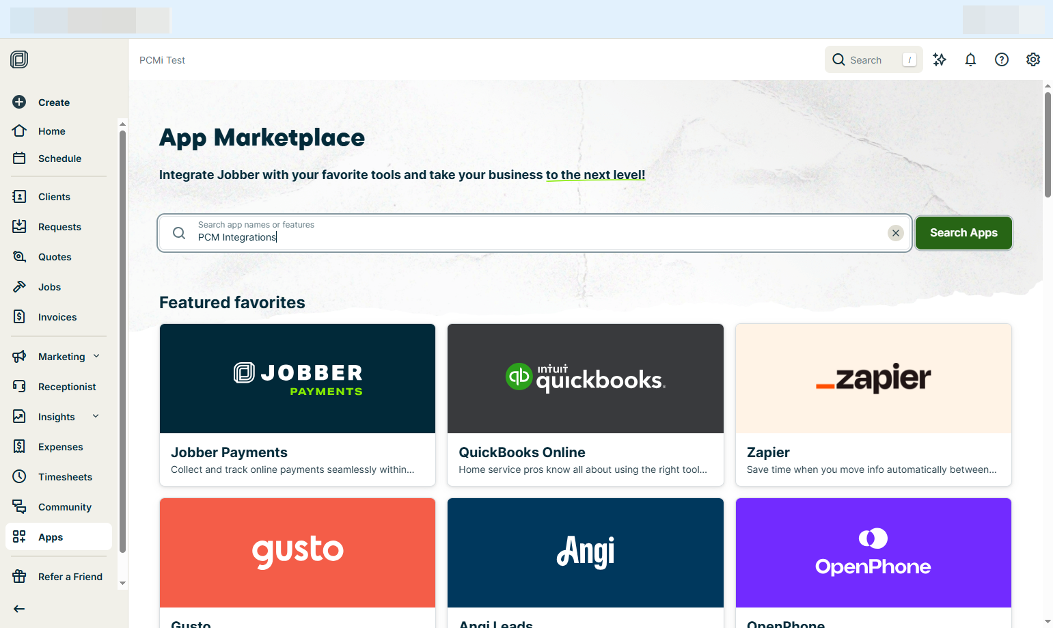Image resolution: width=1053 pixels, height=628 pixels.
Task: Click the sidebar scroll down arrow
Action: tap(122, 584)
